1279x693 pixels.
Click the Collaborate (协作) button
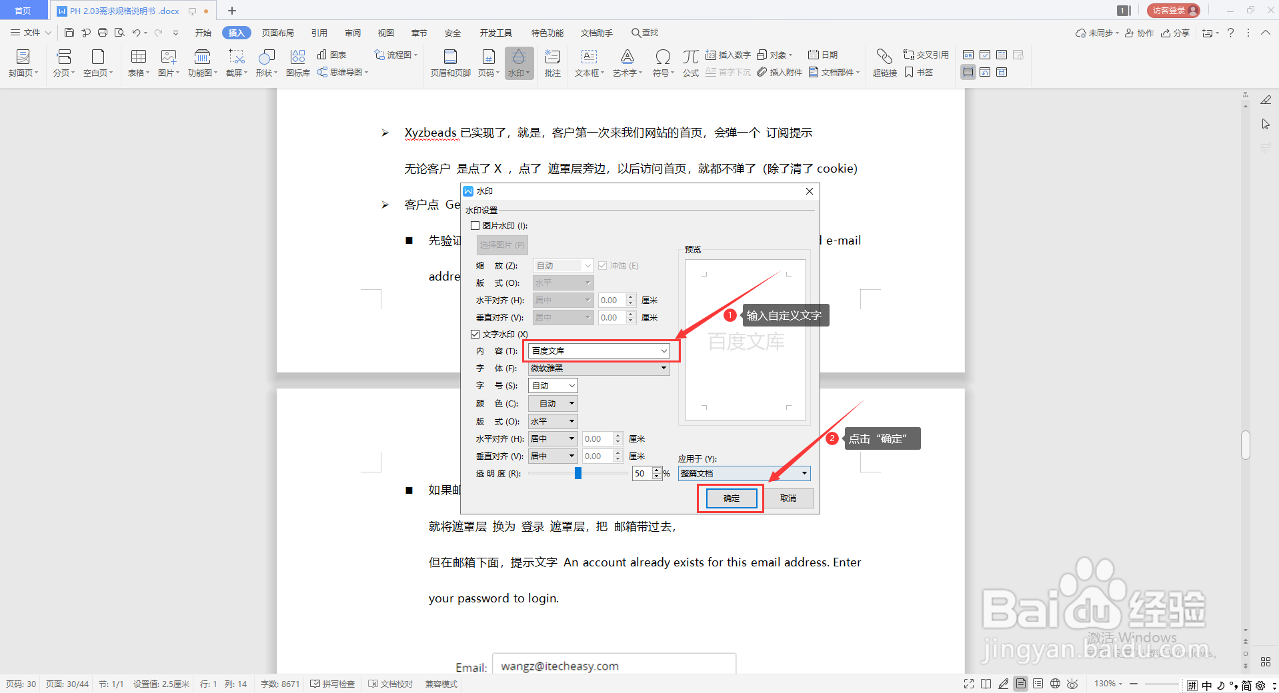point(1140,33)
